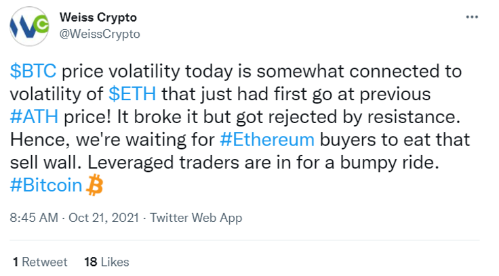499x276 pixels.
Task: View the 18 Likes list
Action: click(106, 262)
